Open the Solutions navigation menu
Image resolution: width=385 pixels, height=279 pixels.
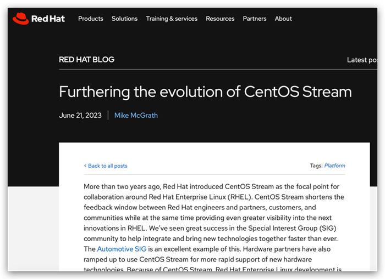tap(124, 19)
